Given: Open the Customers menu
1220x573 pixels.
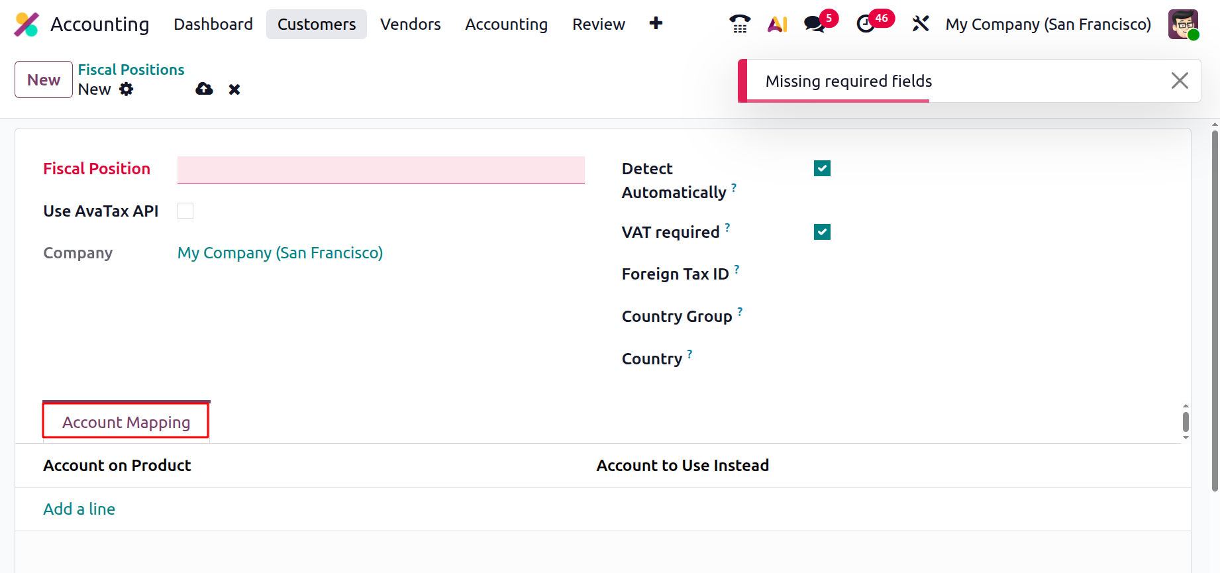Looking at the screenshot, I should tap(317, 25).
